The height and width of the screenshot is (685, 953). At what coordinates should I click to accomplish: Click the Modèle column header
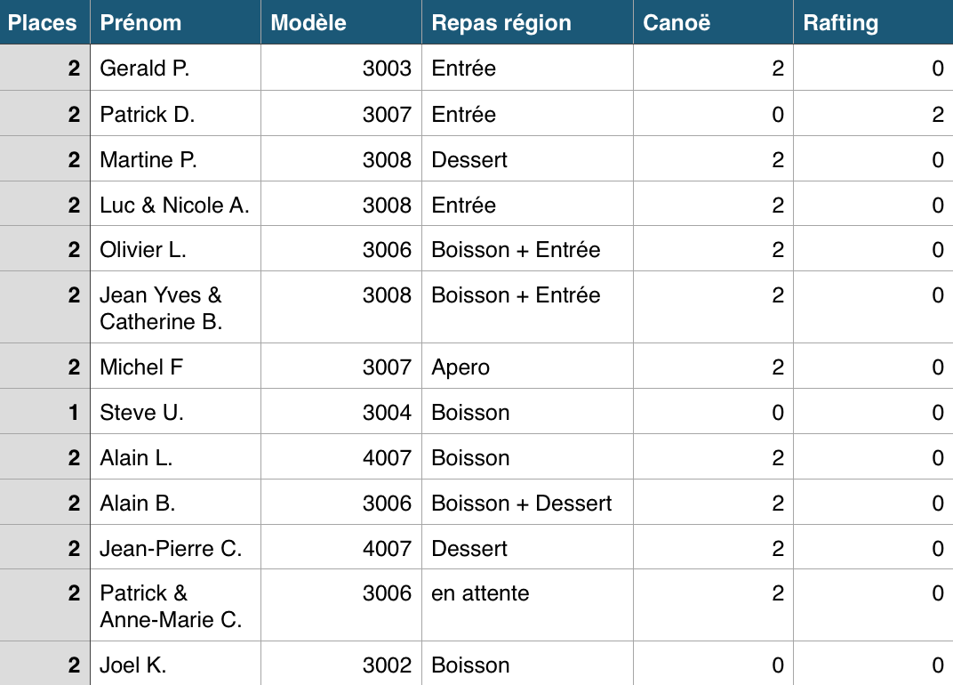point(341,22)
